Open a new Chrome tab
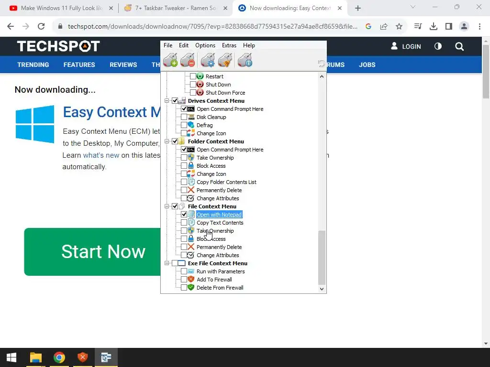The height and width of the screenshot is (367, 490). [358, 8]
